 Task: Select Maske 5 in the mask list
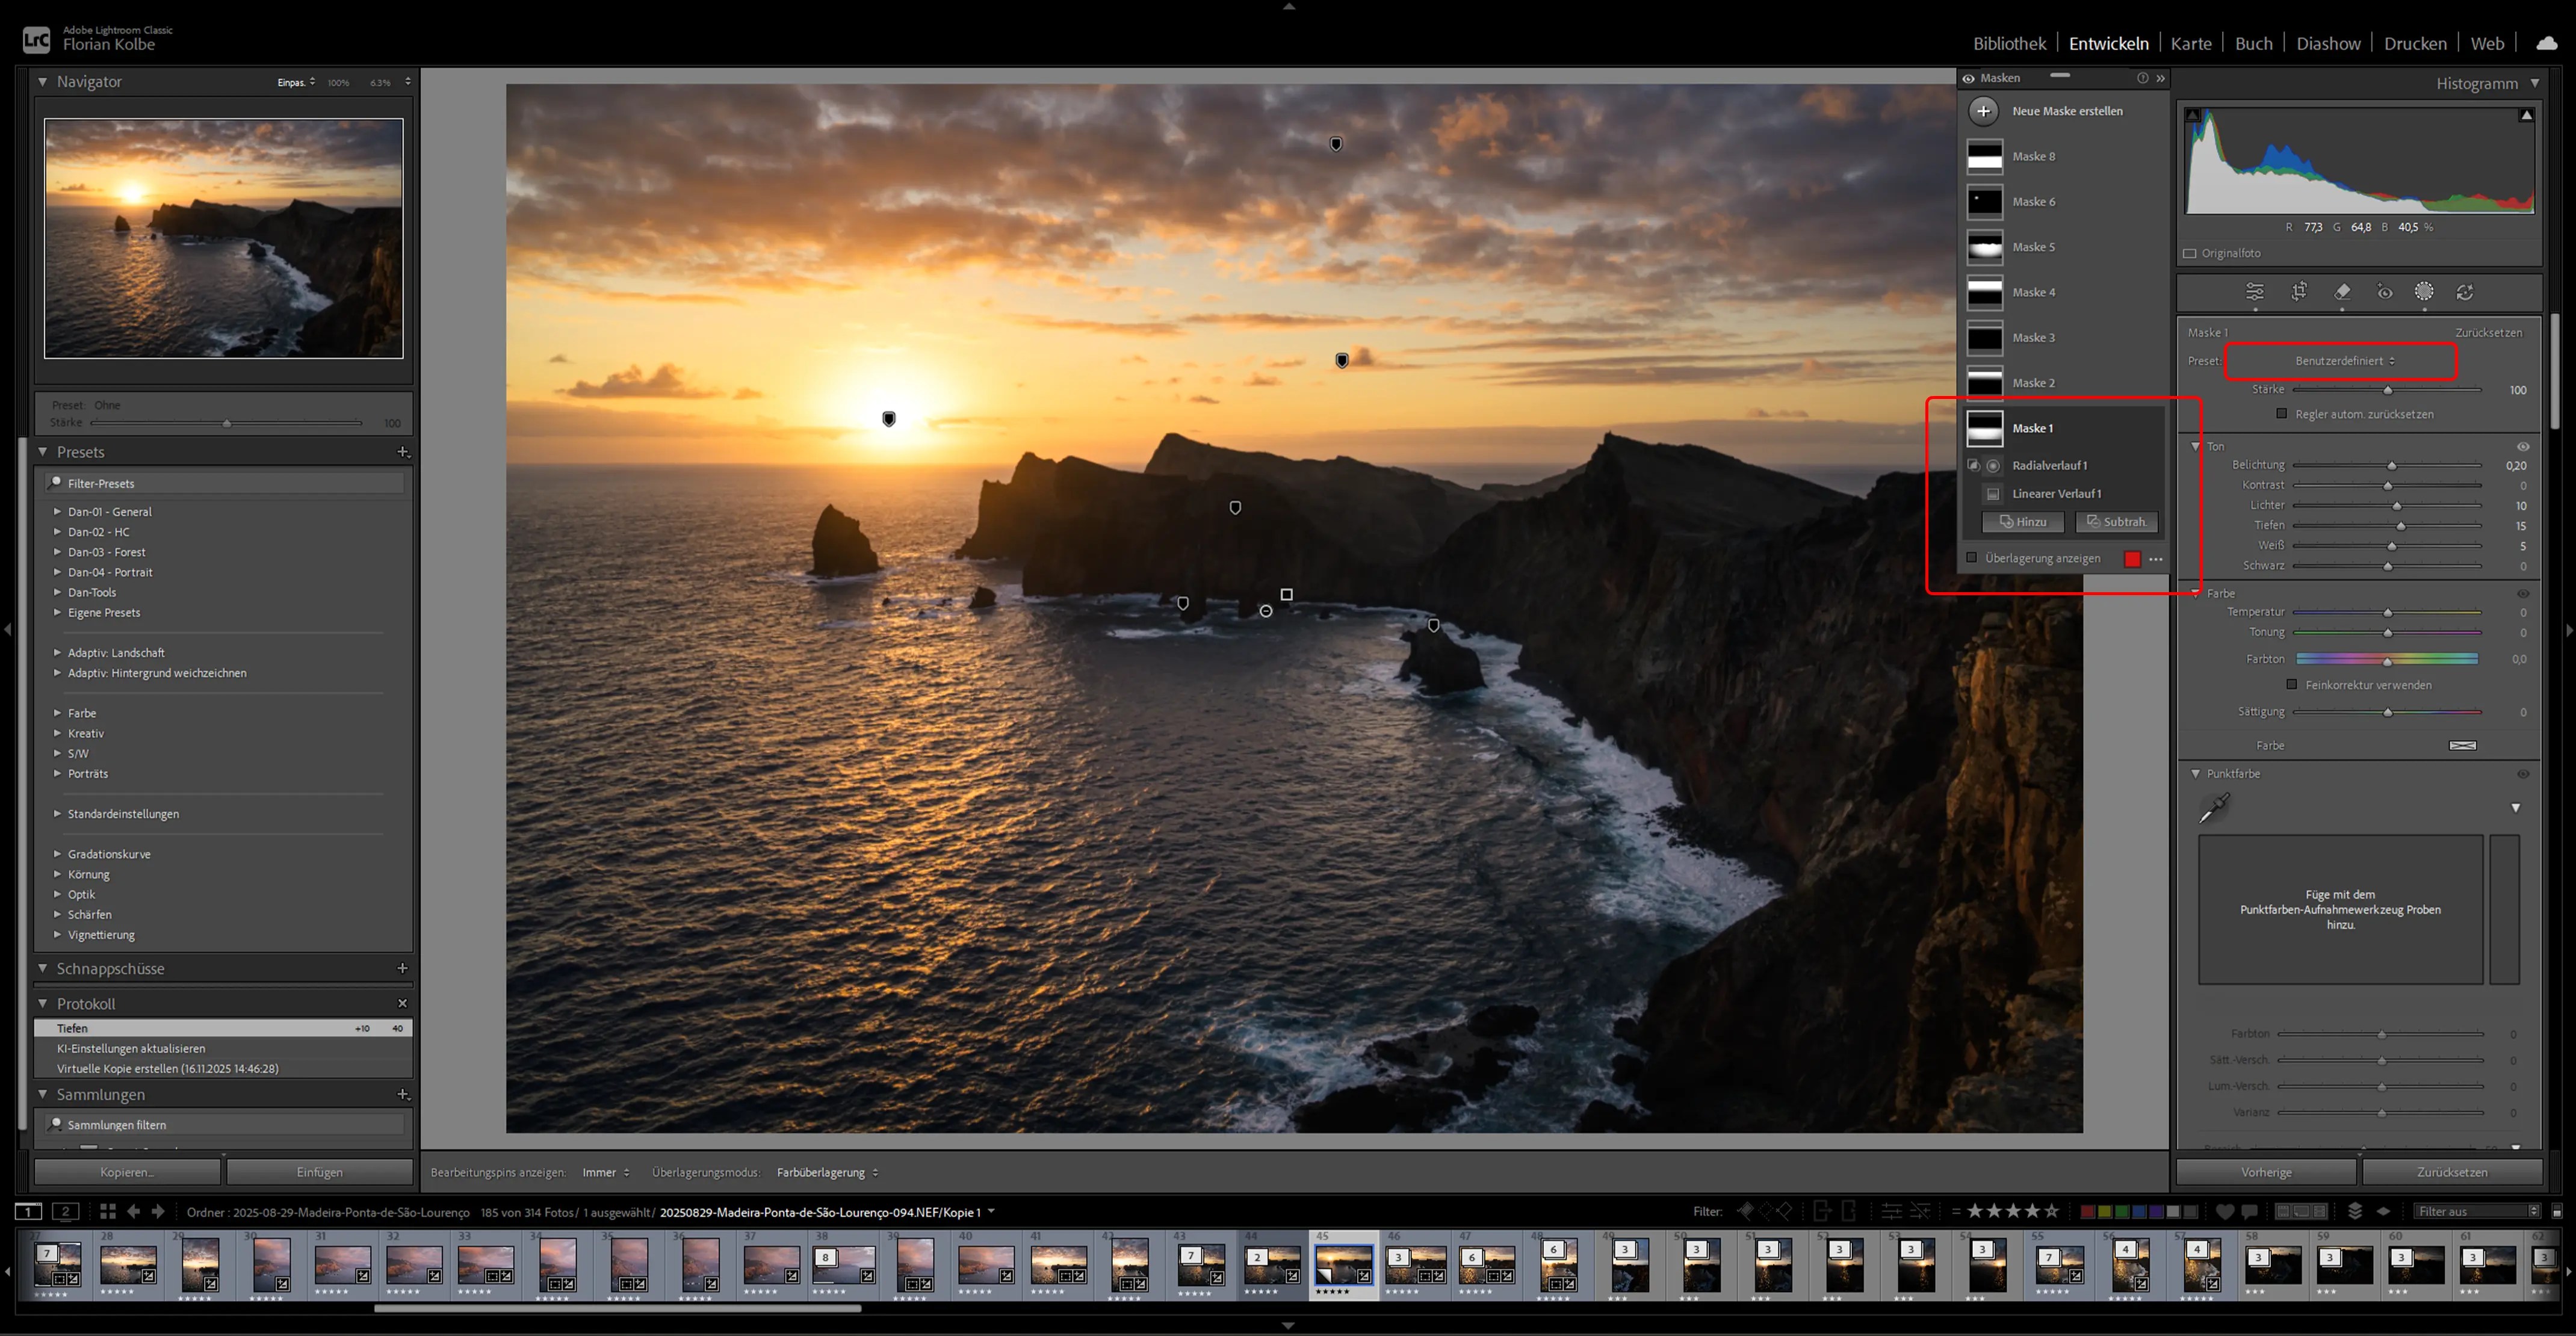click(x=2033, y=247)
